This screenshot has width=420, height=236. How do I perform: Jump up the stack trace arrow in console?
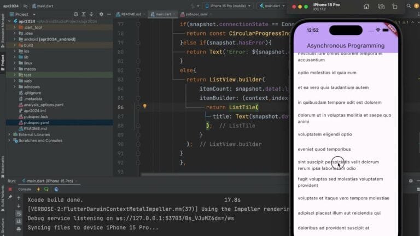click(x=19, y=198)
